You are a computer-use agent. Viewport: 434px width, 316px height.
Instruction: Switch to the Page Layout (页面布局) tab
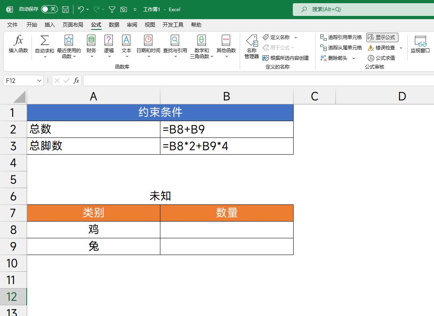73,25
